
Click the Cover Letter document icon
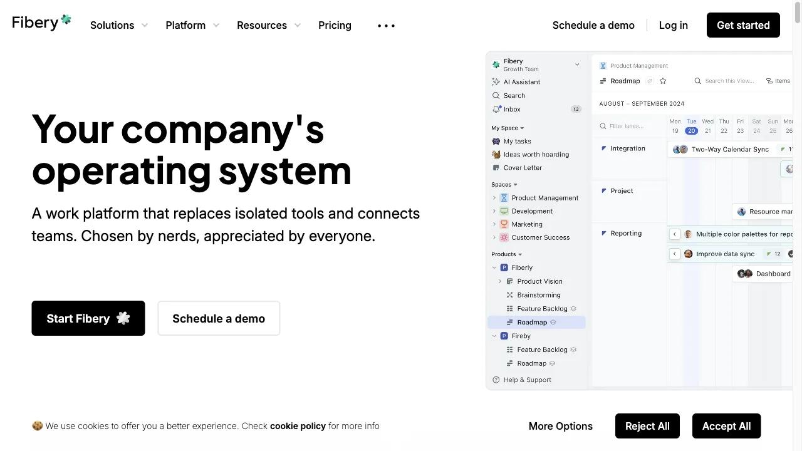[496, 168]
